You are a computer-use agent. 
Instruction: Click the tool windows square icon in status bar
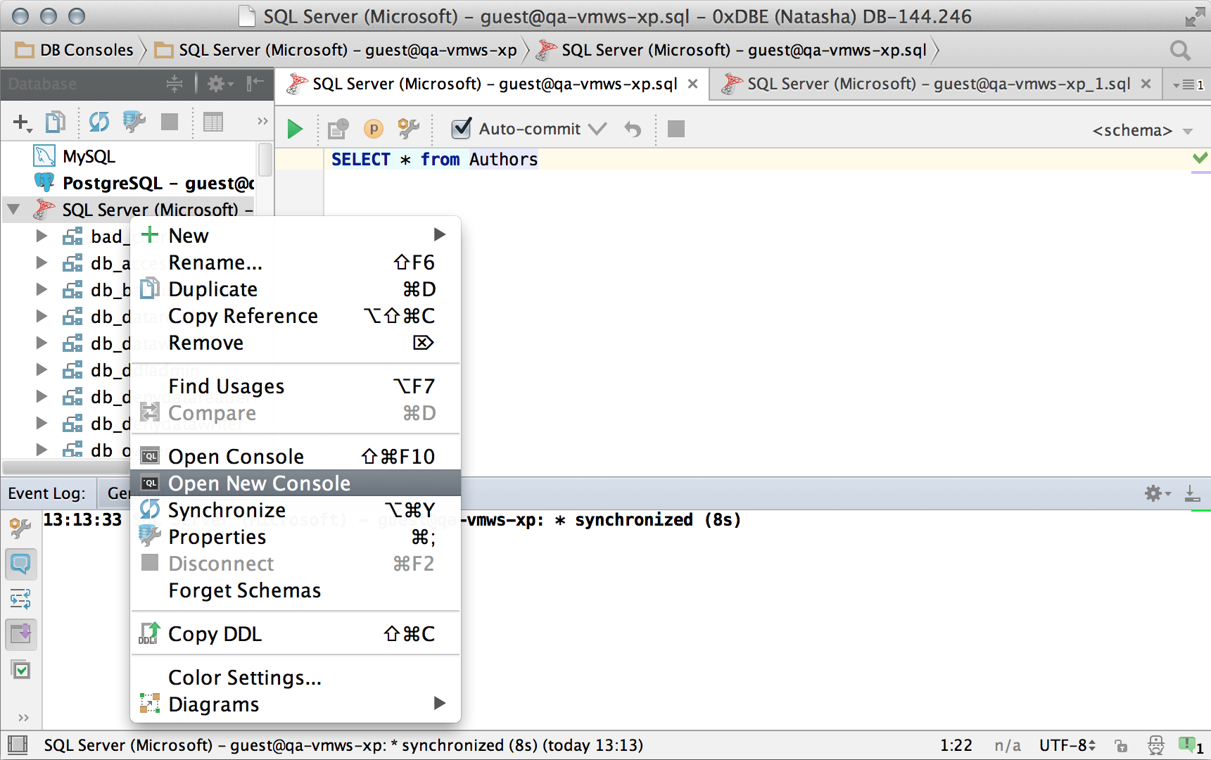18,745
